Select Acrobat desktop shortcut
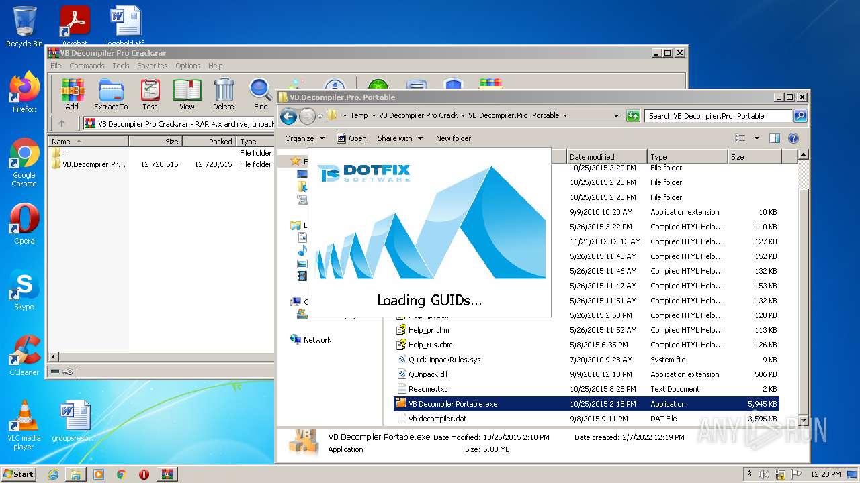Image resolution: width=860 pixels, height=483 pixels. coord(75,25)
